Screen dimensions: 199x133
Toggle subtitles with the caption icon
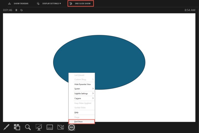click(x=50, y=127)
